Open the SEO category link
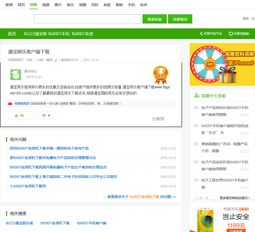Screen dimensions: 255x232 pos(49,60)
